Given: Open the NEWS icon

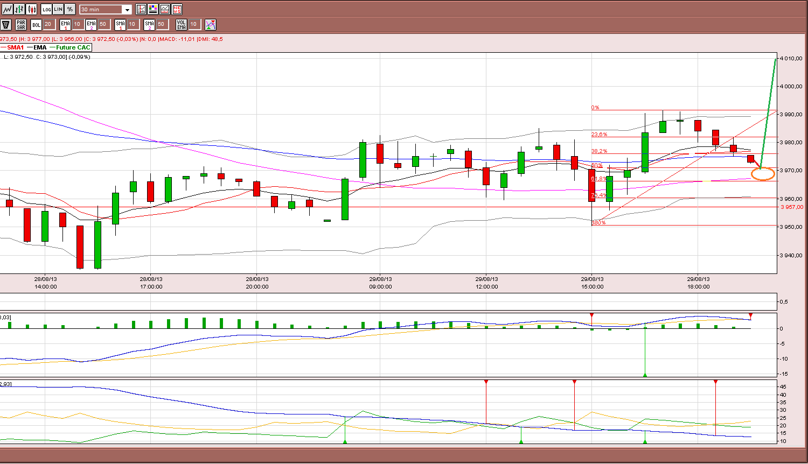Looking at the screenshot, I should click(x=177, y=9).
